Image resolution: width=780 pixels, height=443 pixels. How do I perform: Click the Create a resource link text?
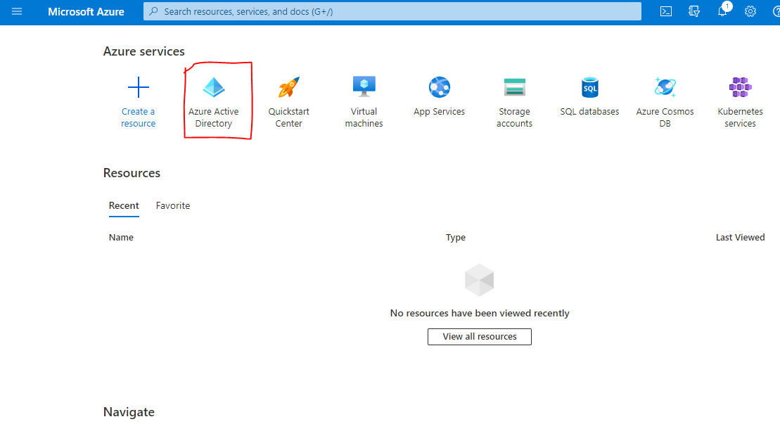tap(139, 117)
